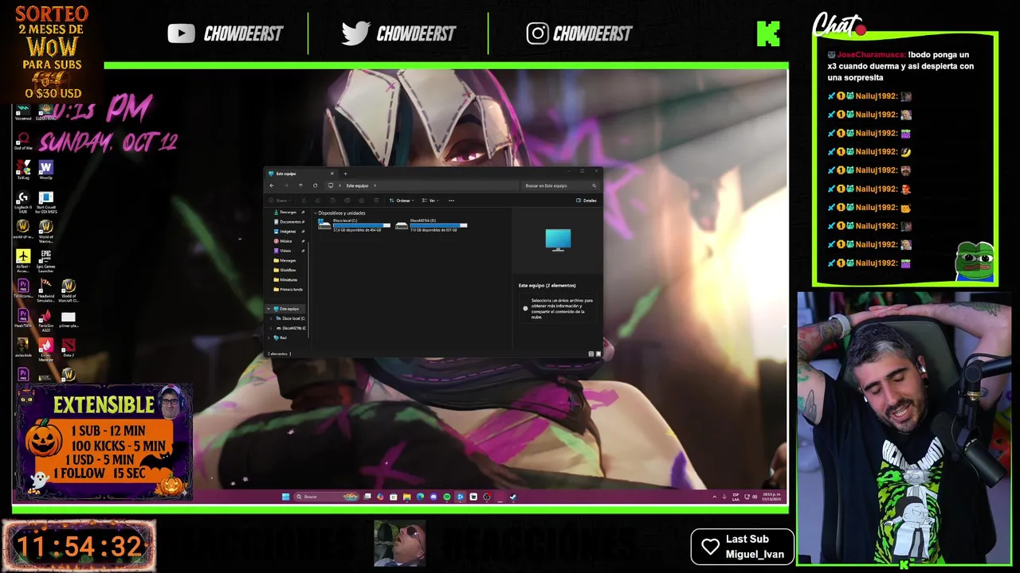This screenshot has height=573, width=1020.
Task: Expand the Disco local (C:) tree node
Action: pos(271,318)
